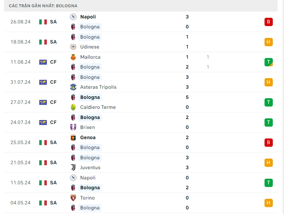
Task: Open the Asteras Tripolis team link
Action: point(98,87)
